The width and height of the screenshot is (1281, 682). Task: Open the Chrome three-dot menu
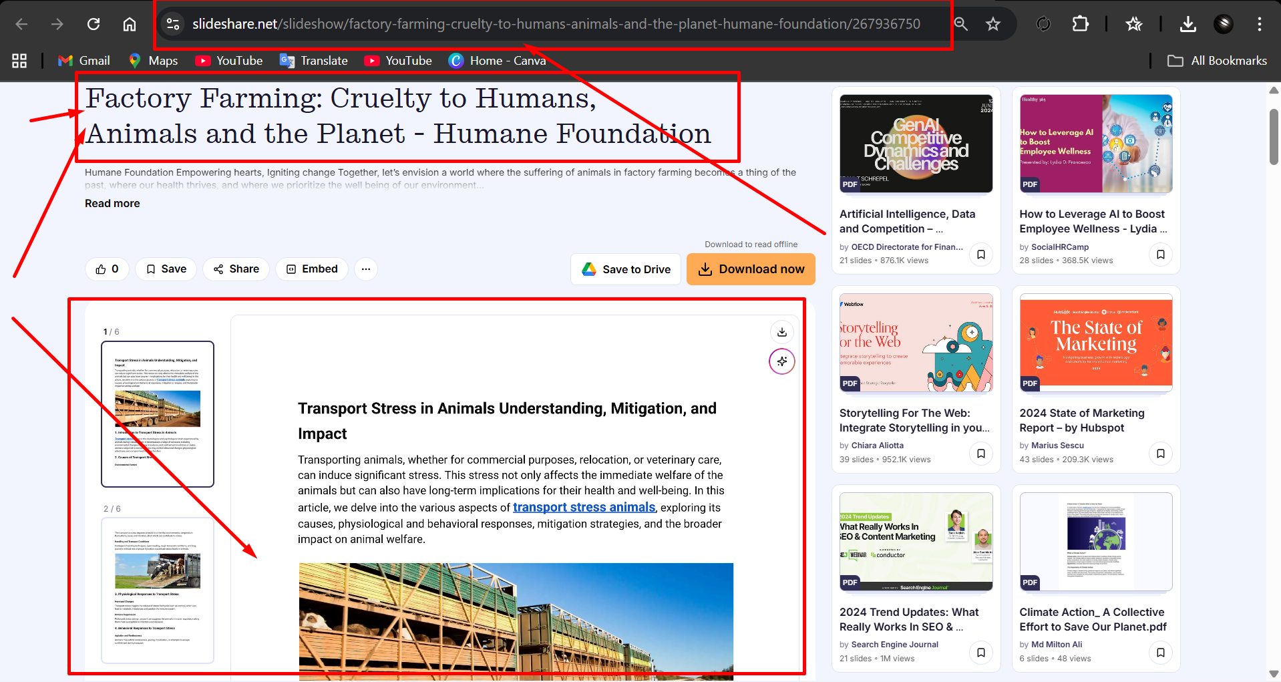coord(1260,24)
